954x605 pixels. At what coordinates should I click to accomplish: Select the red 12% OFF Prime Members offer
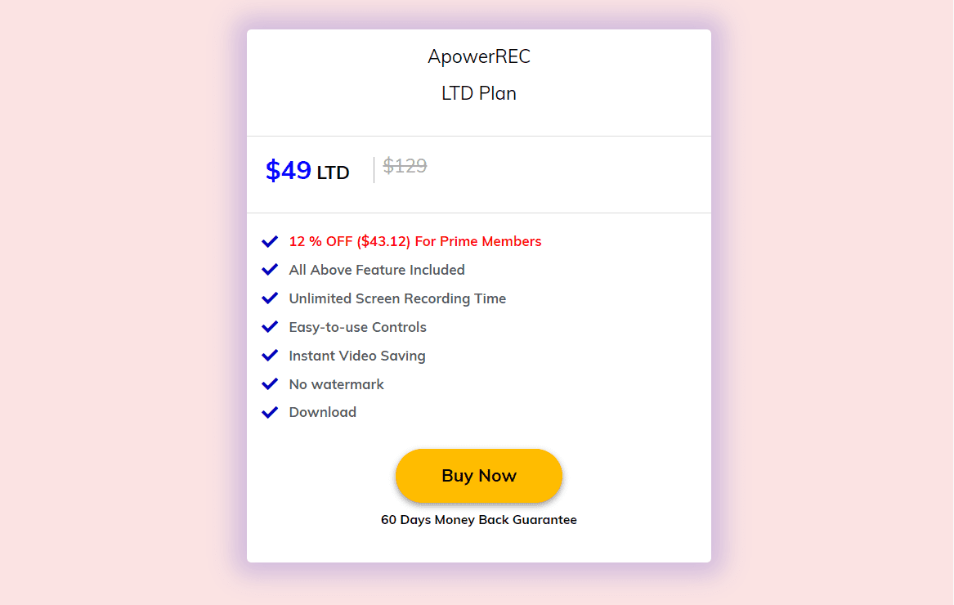tap(414, 241)
